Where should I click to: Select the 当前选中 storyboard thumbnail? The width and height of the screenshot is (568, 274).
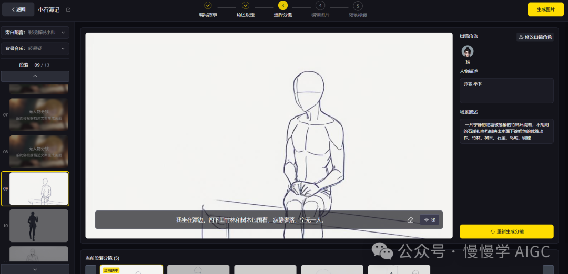[131, 270]
